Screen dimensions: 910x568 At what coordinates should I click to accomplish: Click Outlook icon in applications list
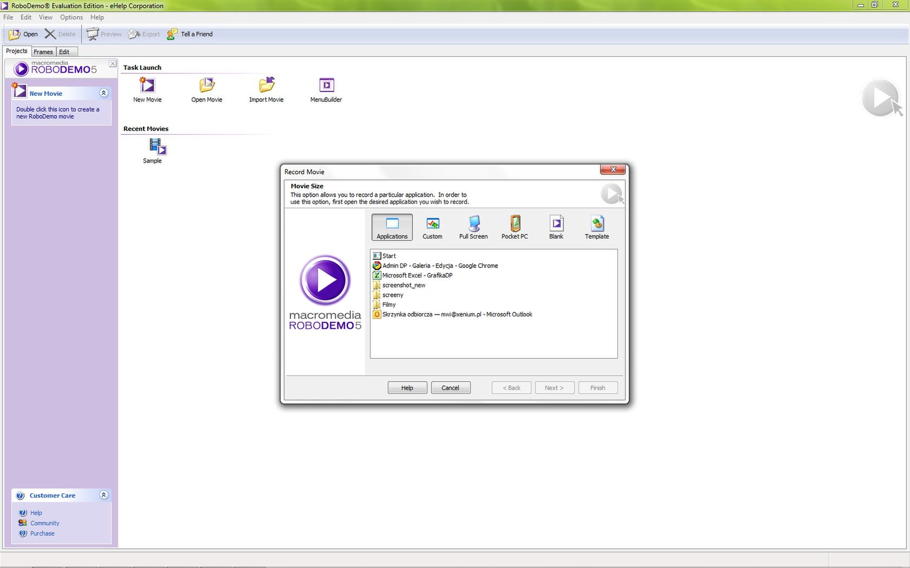[x=377, y=314]
